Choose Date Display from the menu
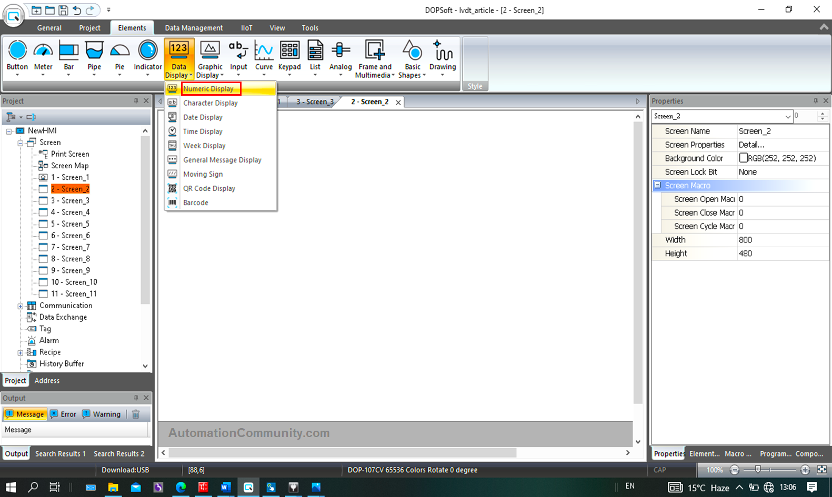Screen dimensions: 832x497 click(x=203, y=117)
